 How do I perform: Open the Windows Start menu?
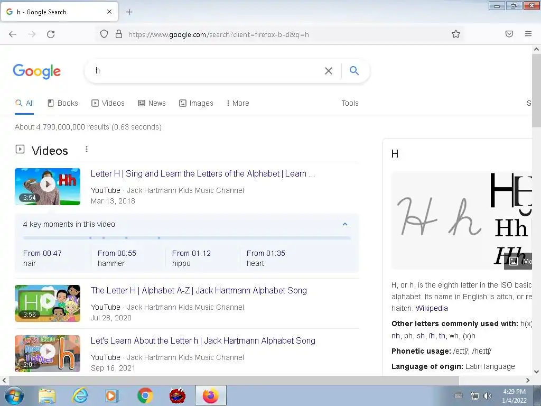pos(14,395)
